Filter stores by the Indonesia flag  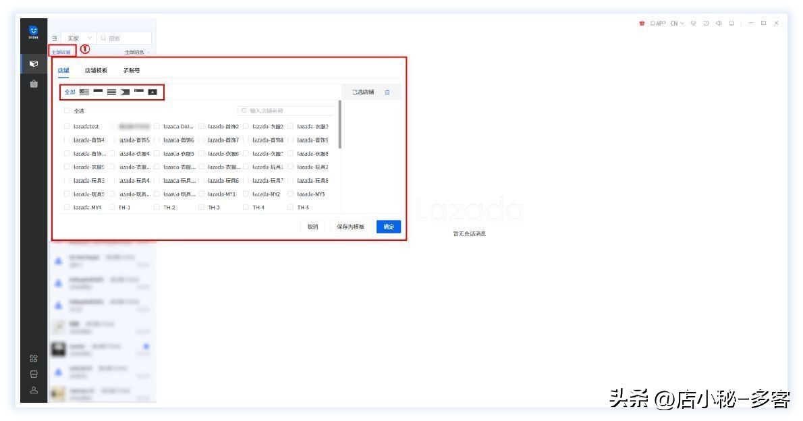pyautogui.click(x=98, y=92)
